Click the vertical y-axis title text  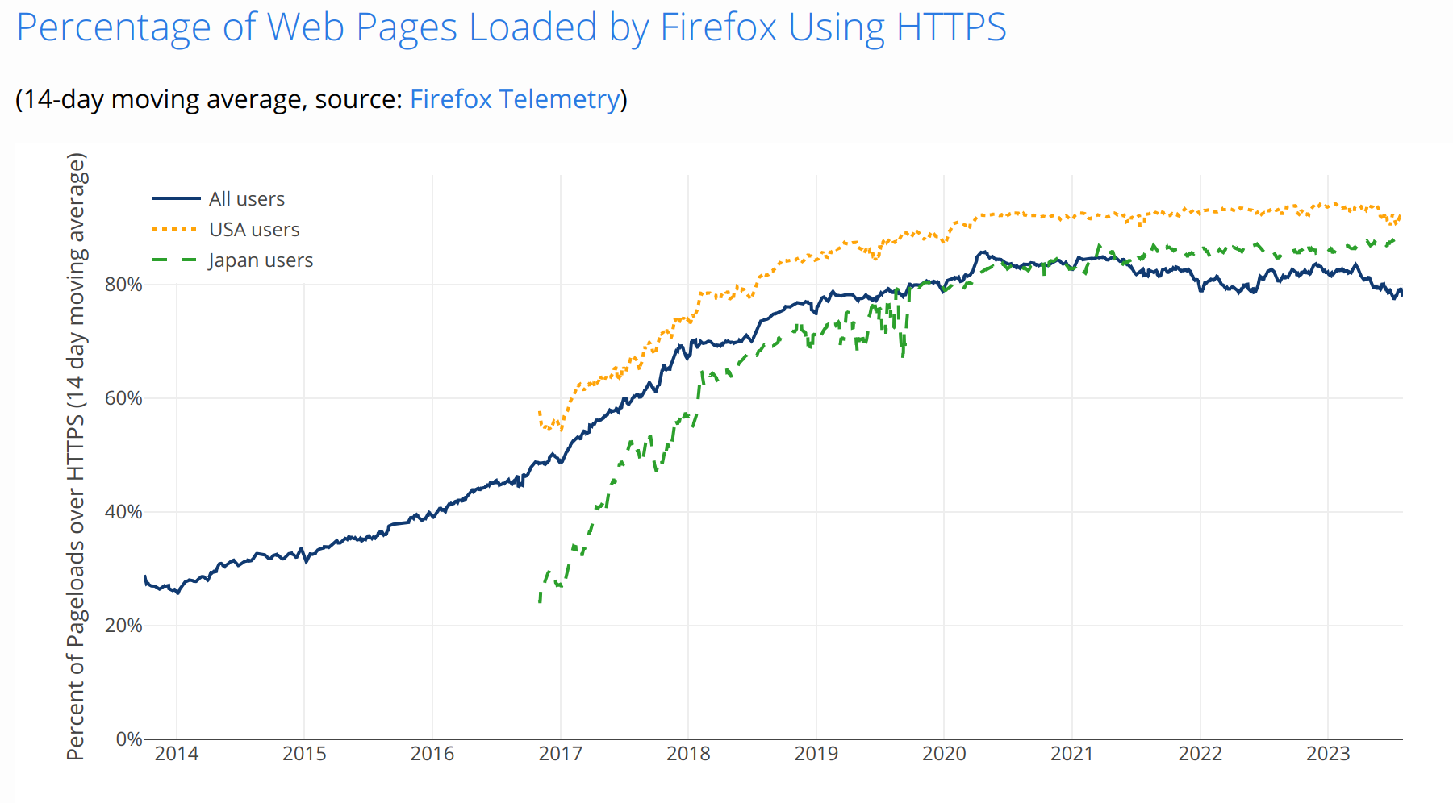(75, 456)
